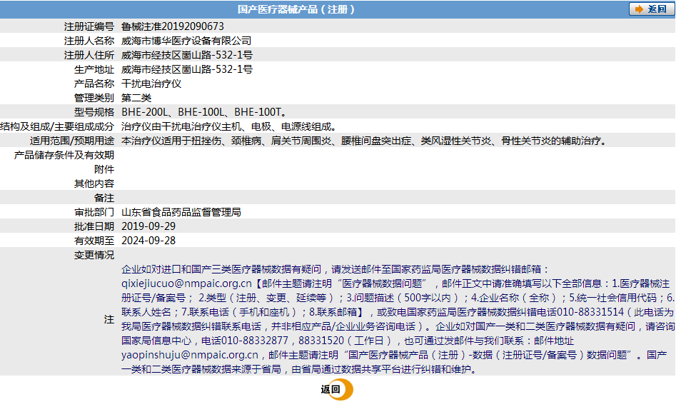Click the email qixiejiucuo@nmpaic.org.cn
Screen dimensions: 676x402
click(x=186, y=283)
